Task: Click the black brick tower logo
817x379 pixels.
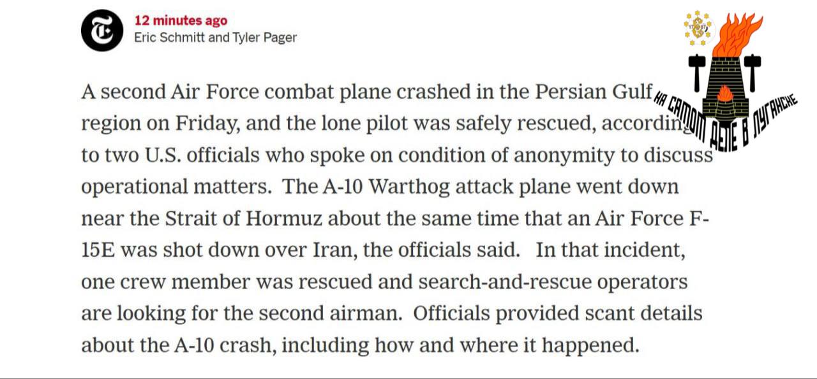Action: click(725, 86)
